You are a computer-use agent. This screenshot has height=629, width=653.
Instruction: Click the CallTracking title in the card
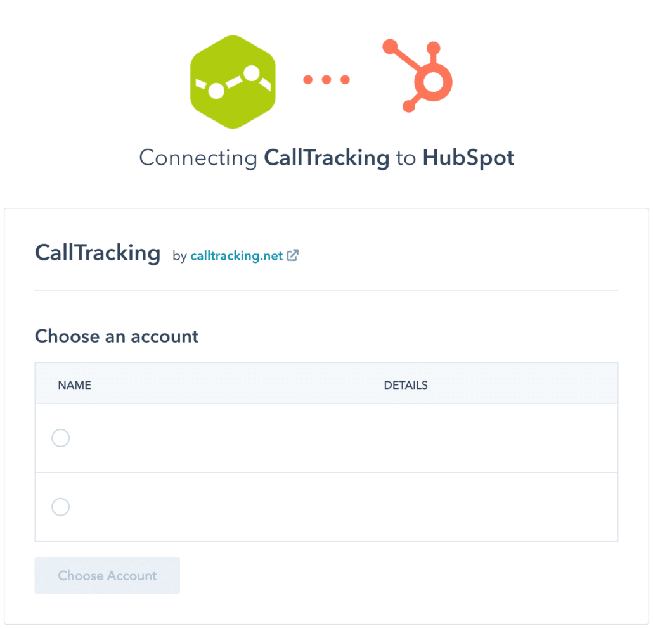[98, 253]
